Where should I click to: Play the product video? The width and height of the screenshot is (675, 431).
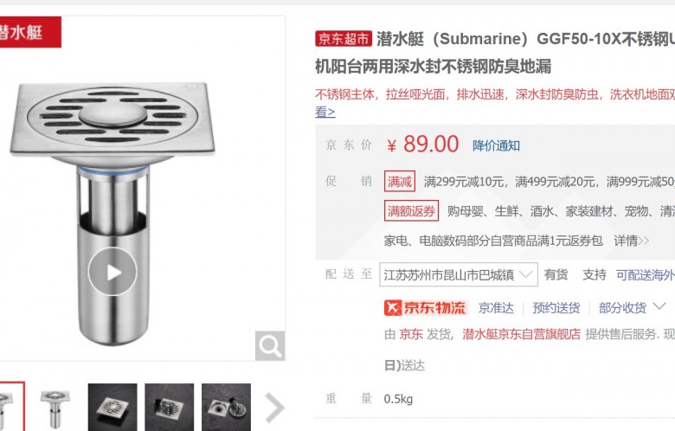[x=112, y=272]
